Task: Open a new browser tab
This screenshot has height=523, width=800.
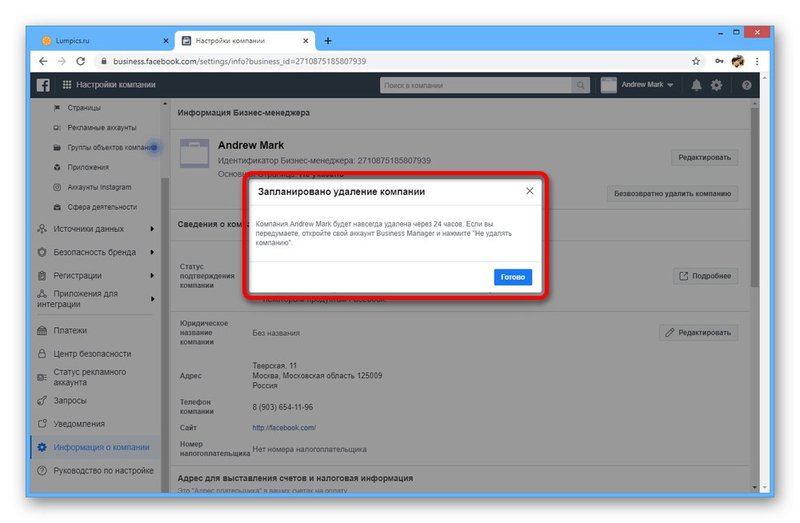Action: click(x=328, y=41)
